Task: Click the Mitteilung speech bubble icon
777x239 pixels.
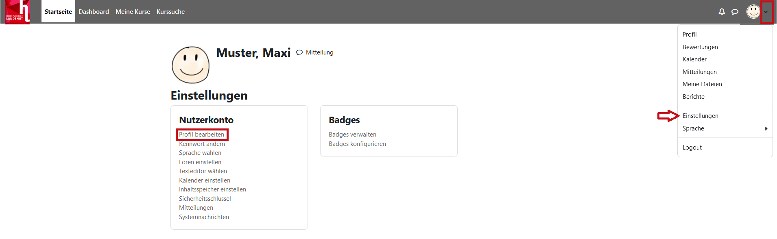Action: tap(299, 52)
